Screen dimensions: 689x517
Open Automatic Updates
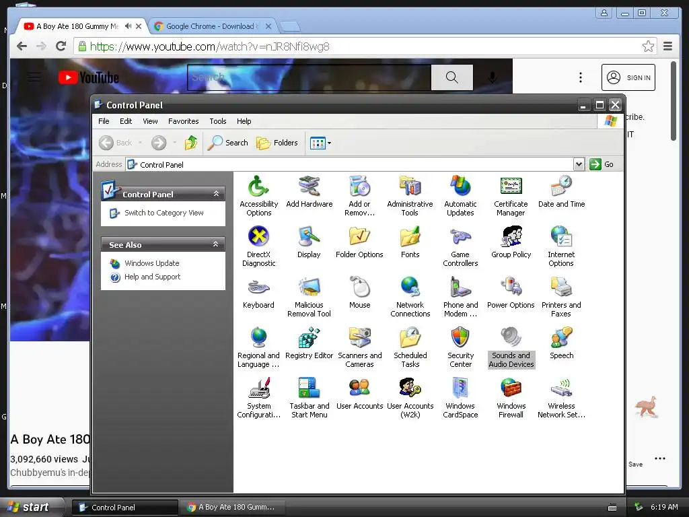pos(460,196)
